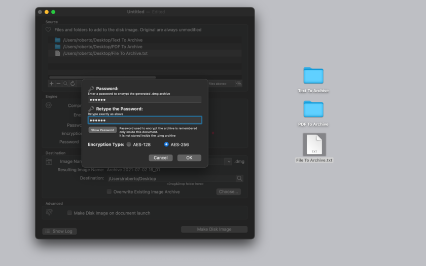Click the minus remove-file icon in Source toolbar

(58, 83)
